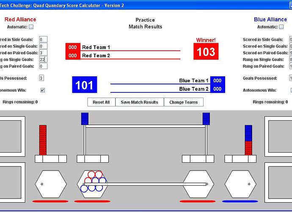Click Blue Scored in Side Goals label
The width and height of the screenshot is (292, 212).
coord(263,39)
